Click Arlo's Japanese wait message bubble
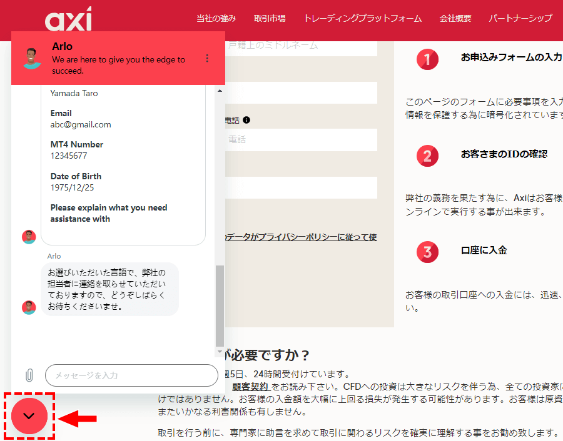This screenshot has height=441, width=563. tap(109, 289)
